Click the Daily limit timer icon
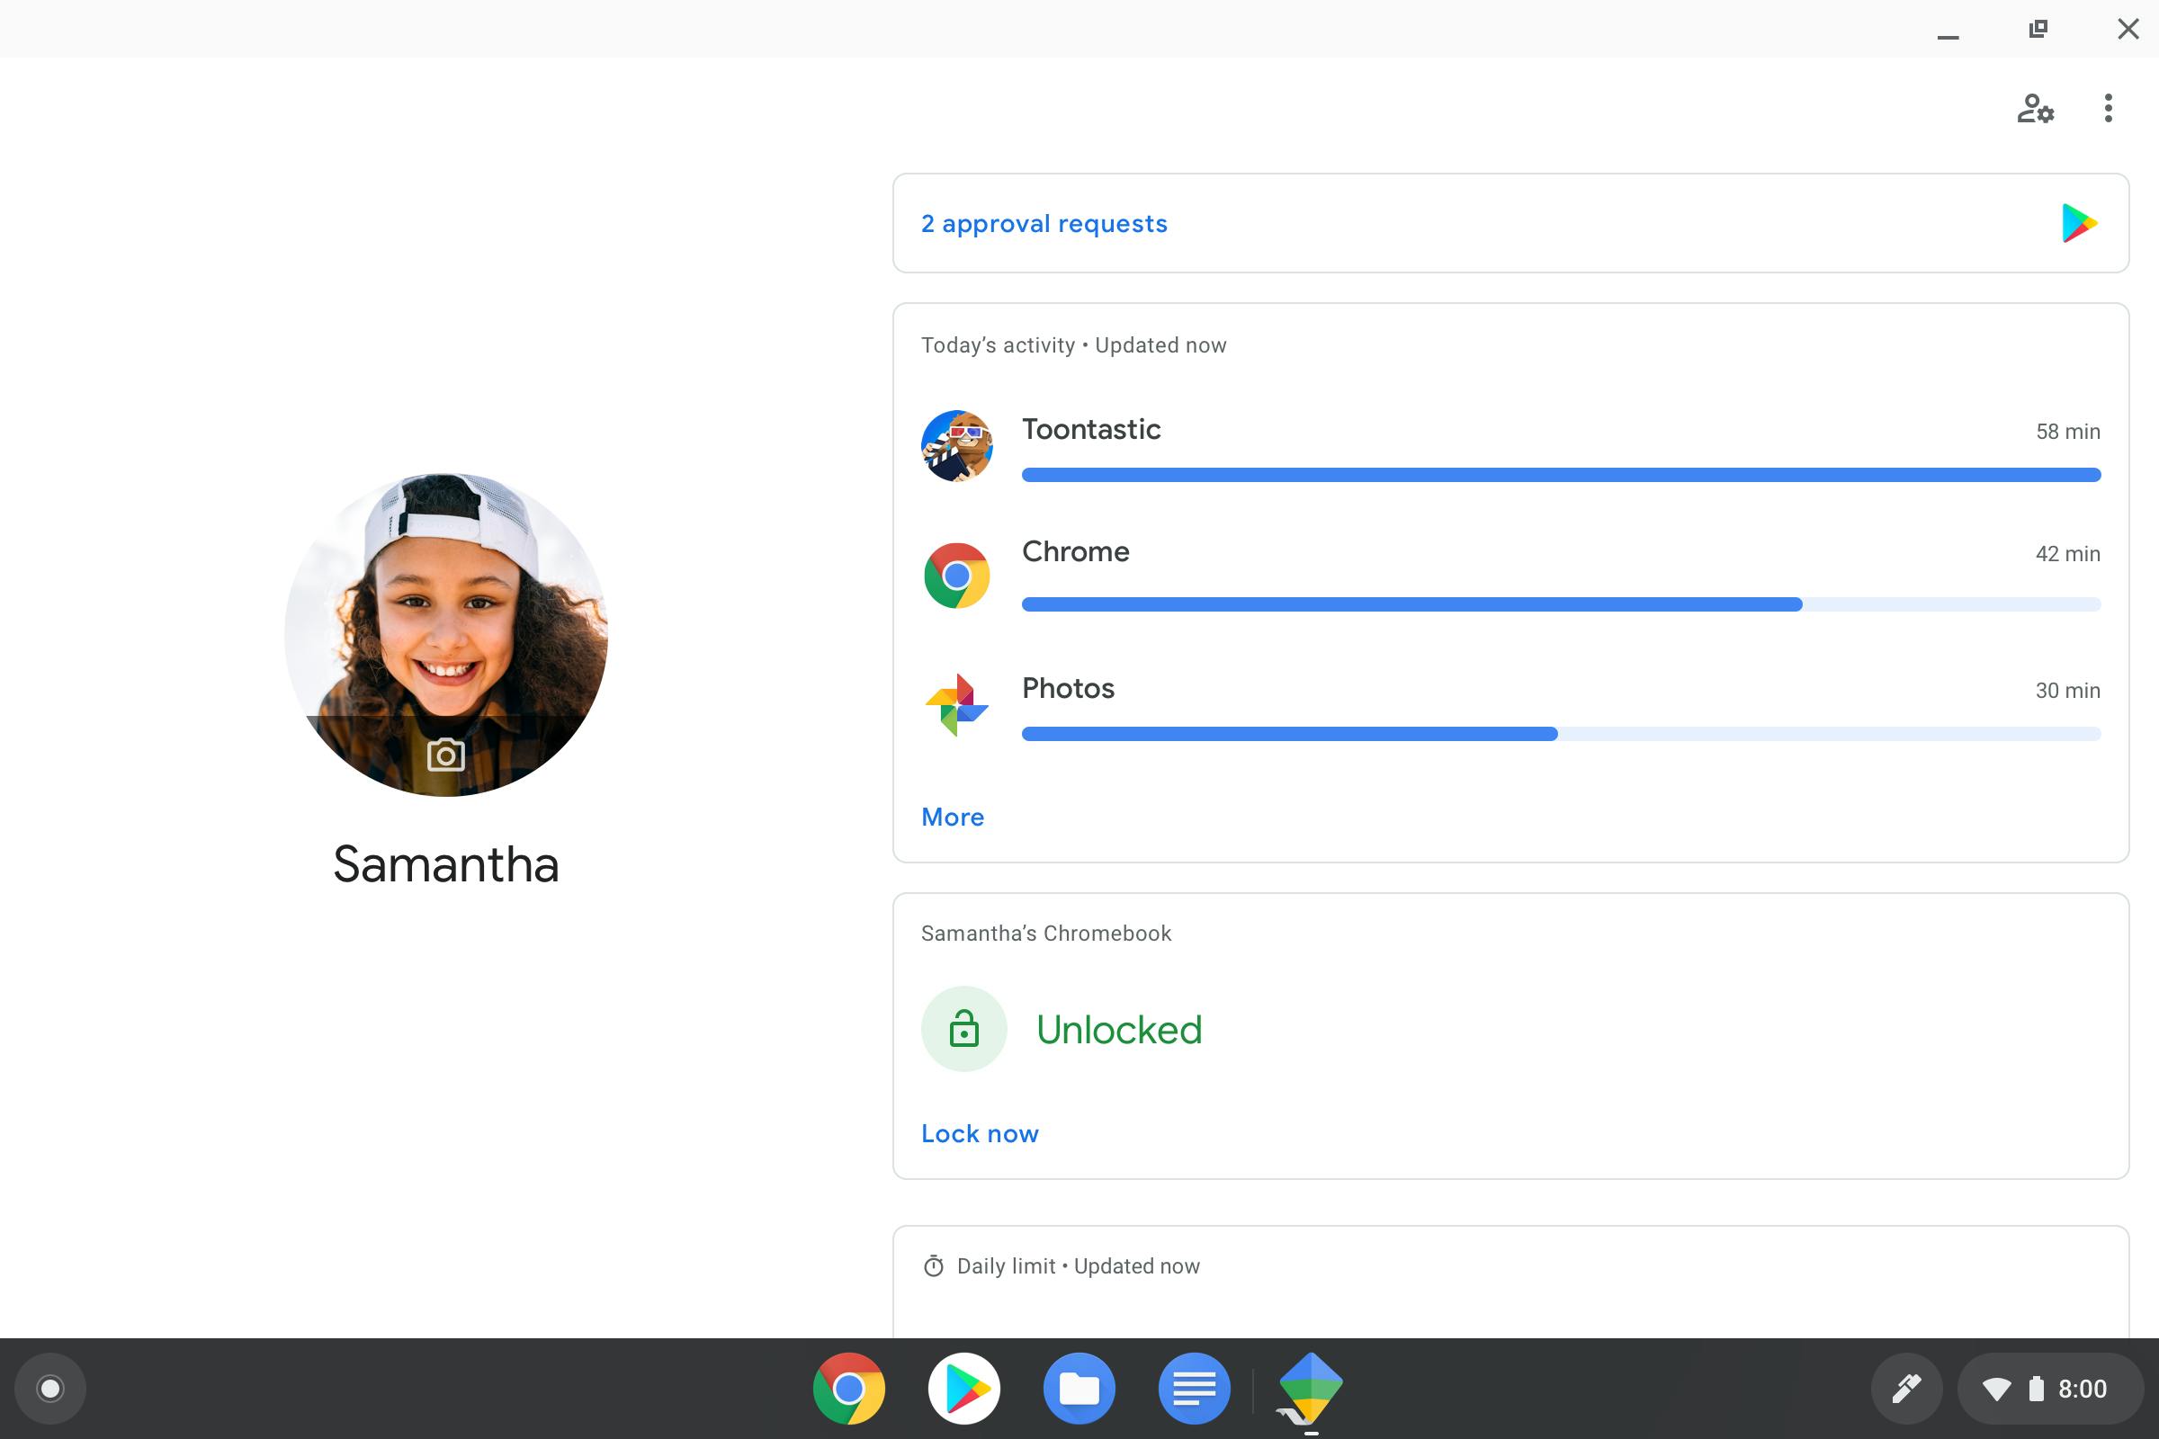The height and width of the screenshot is (1439, 2159). point(934,1266)
